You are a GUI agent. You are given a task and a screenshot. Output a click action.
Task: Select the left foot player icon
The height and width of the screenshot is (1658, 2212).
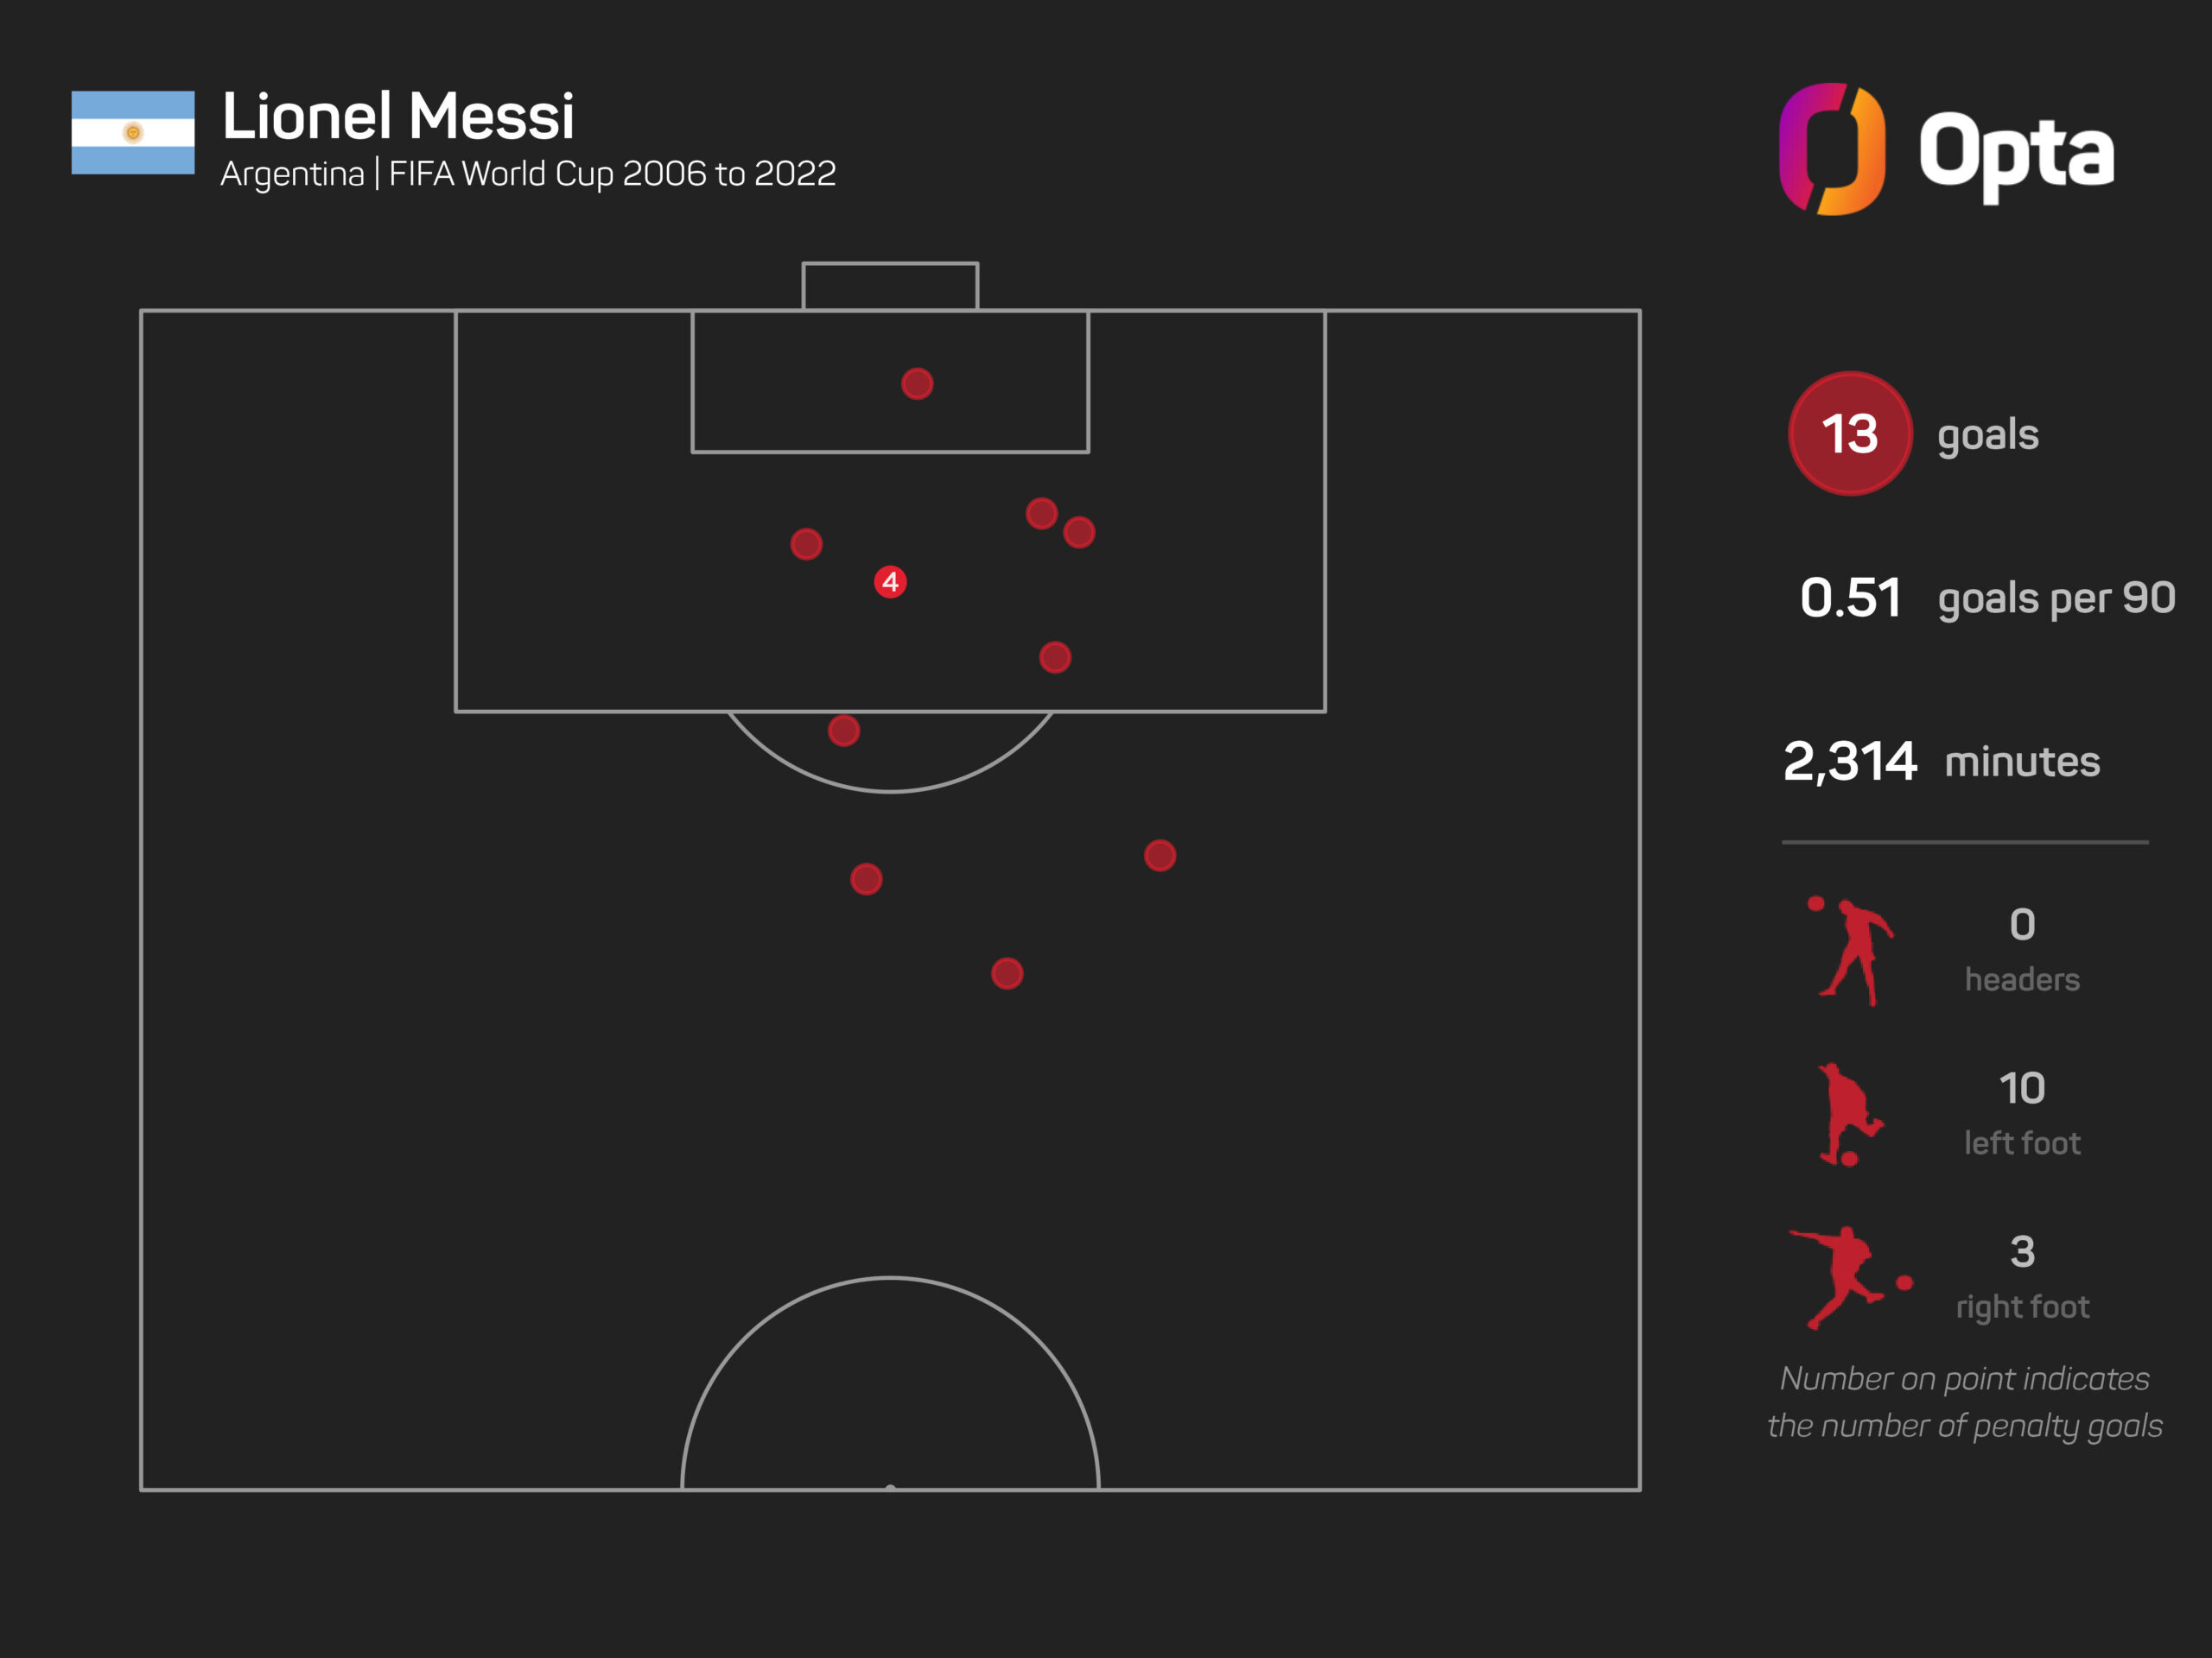click(1849, 1114)
